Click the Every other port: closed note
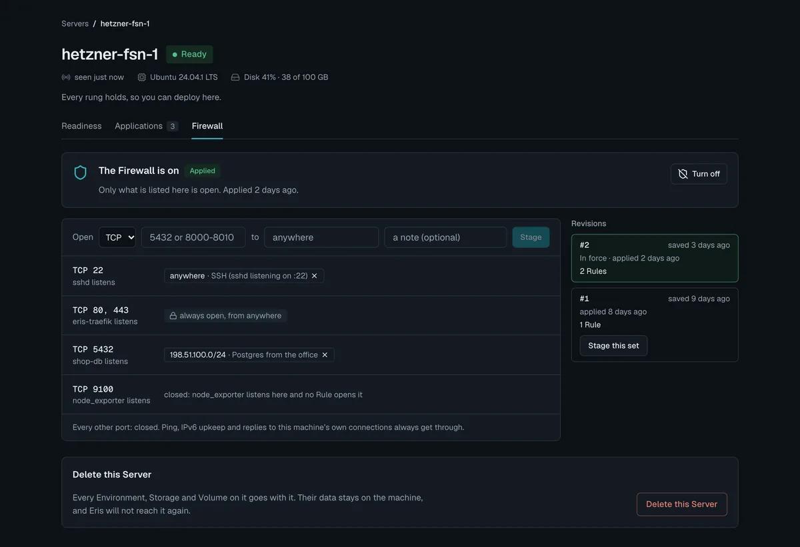Viewport: 800px width, 547px height. [268, 427]
